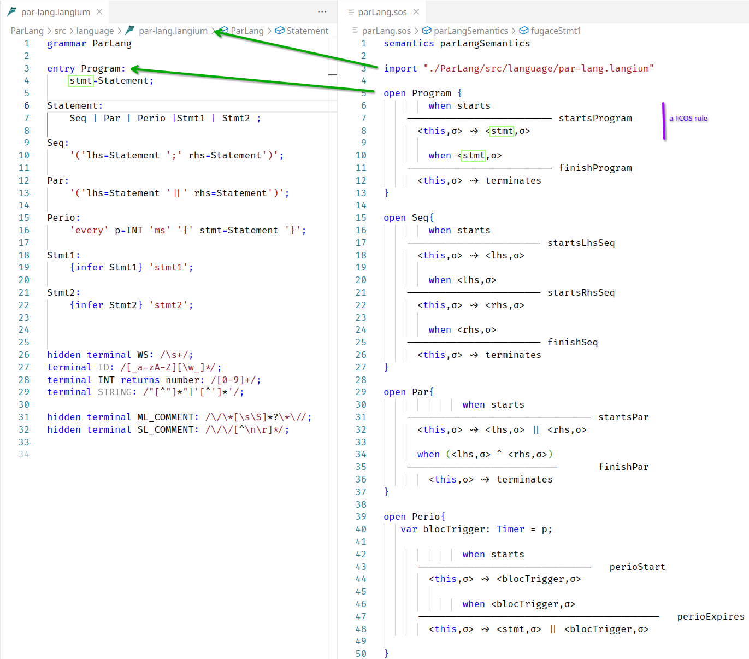Image resolution: width=749 pixels, height=659 pixels.
Task: Click 'startsLhsSeq' rule name
Action: point(581,243)
